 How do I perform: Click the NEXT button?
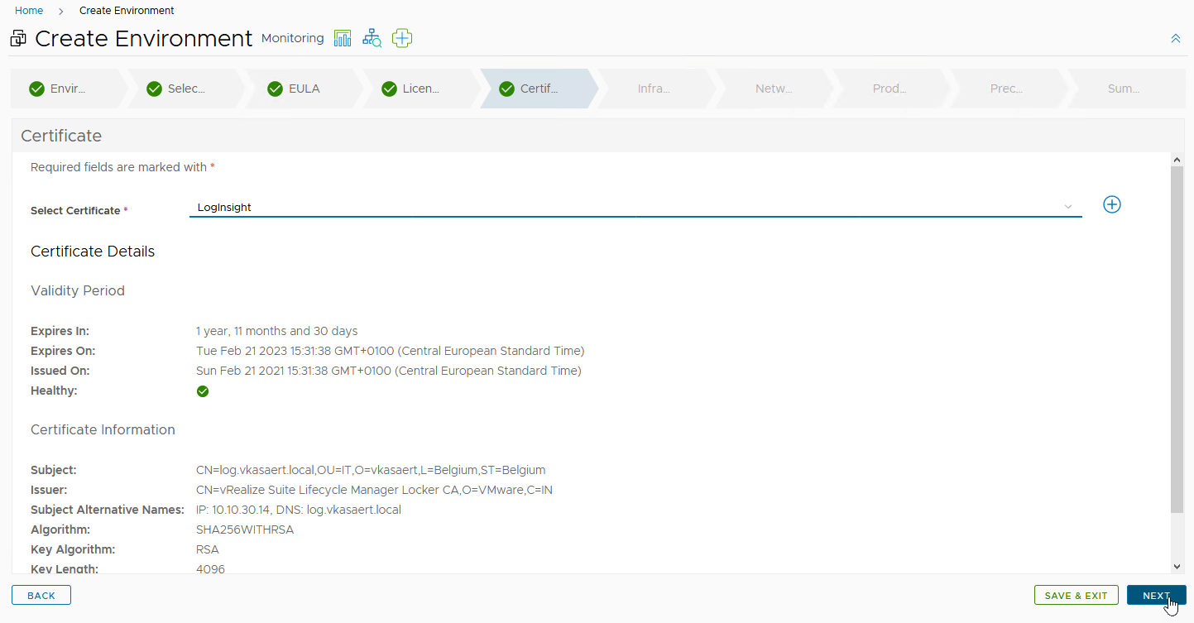click(1156, 596)
